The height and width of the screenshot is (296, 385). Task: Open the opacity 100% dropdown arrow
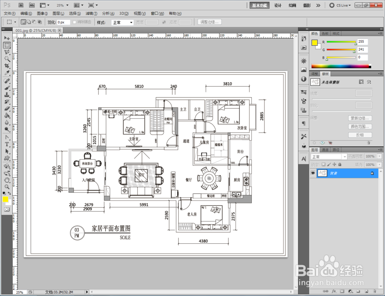click(380, 156)
